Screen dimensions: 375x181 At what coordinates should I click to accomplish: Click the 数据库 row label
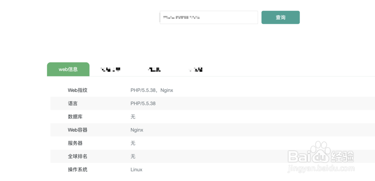(75, 117)
